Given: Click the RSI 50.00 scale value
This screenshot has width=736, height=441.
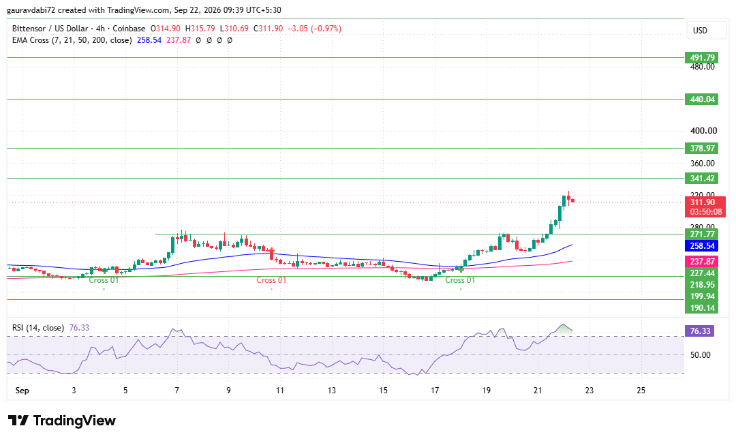Looking at the screenshot, I should (x=701, y=355).
